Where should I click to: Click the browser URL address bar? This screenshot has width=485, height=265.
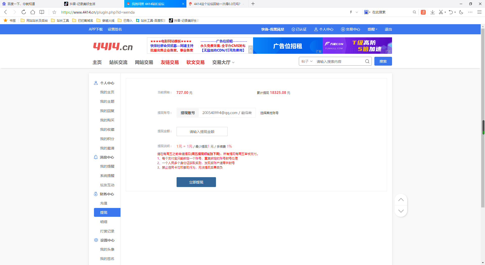click(x=202, y=12)
